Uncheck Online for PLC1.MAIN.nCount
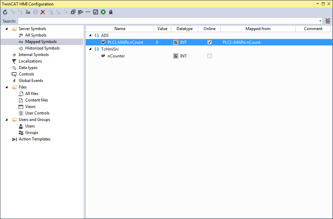 point(209,42)
